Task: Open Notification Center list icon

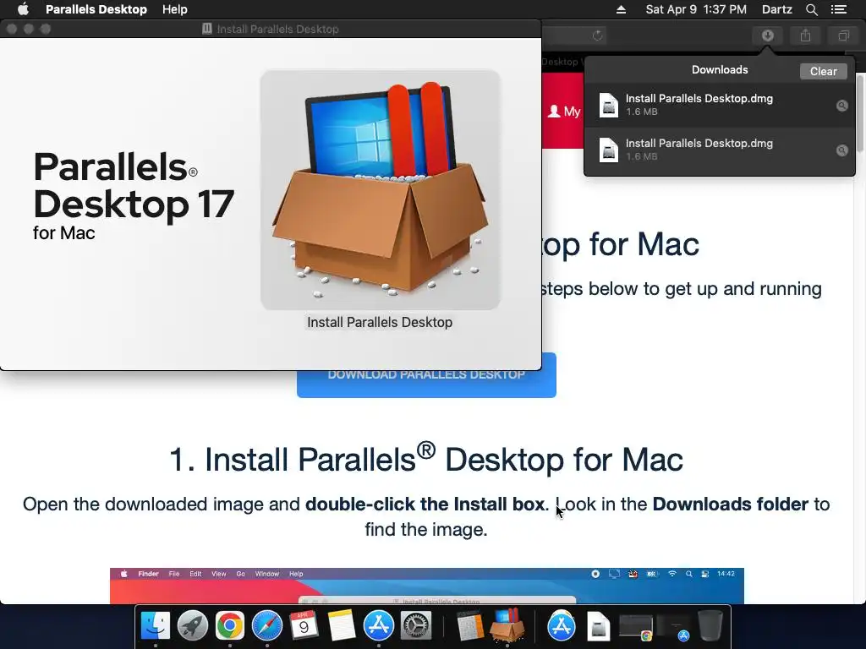Action: (x=838, y=9)
